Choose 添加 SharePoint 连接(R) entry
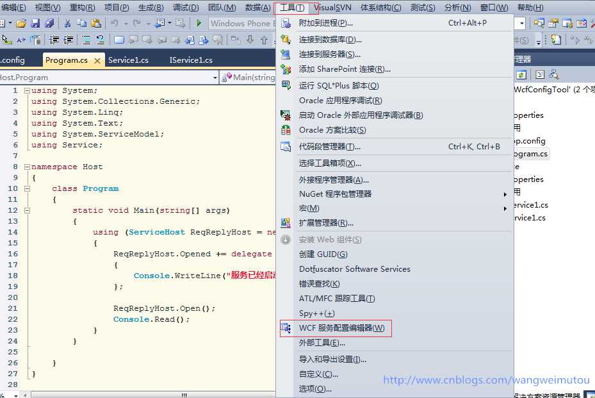Image resolution: width=595 pixels, height=398 pixels. point(395,69)
